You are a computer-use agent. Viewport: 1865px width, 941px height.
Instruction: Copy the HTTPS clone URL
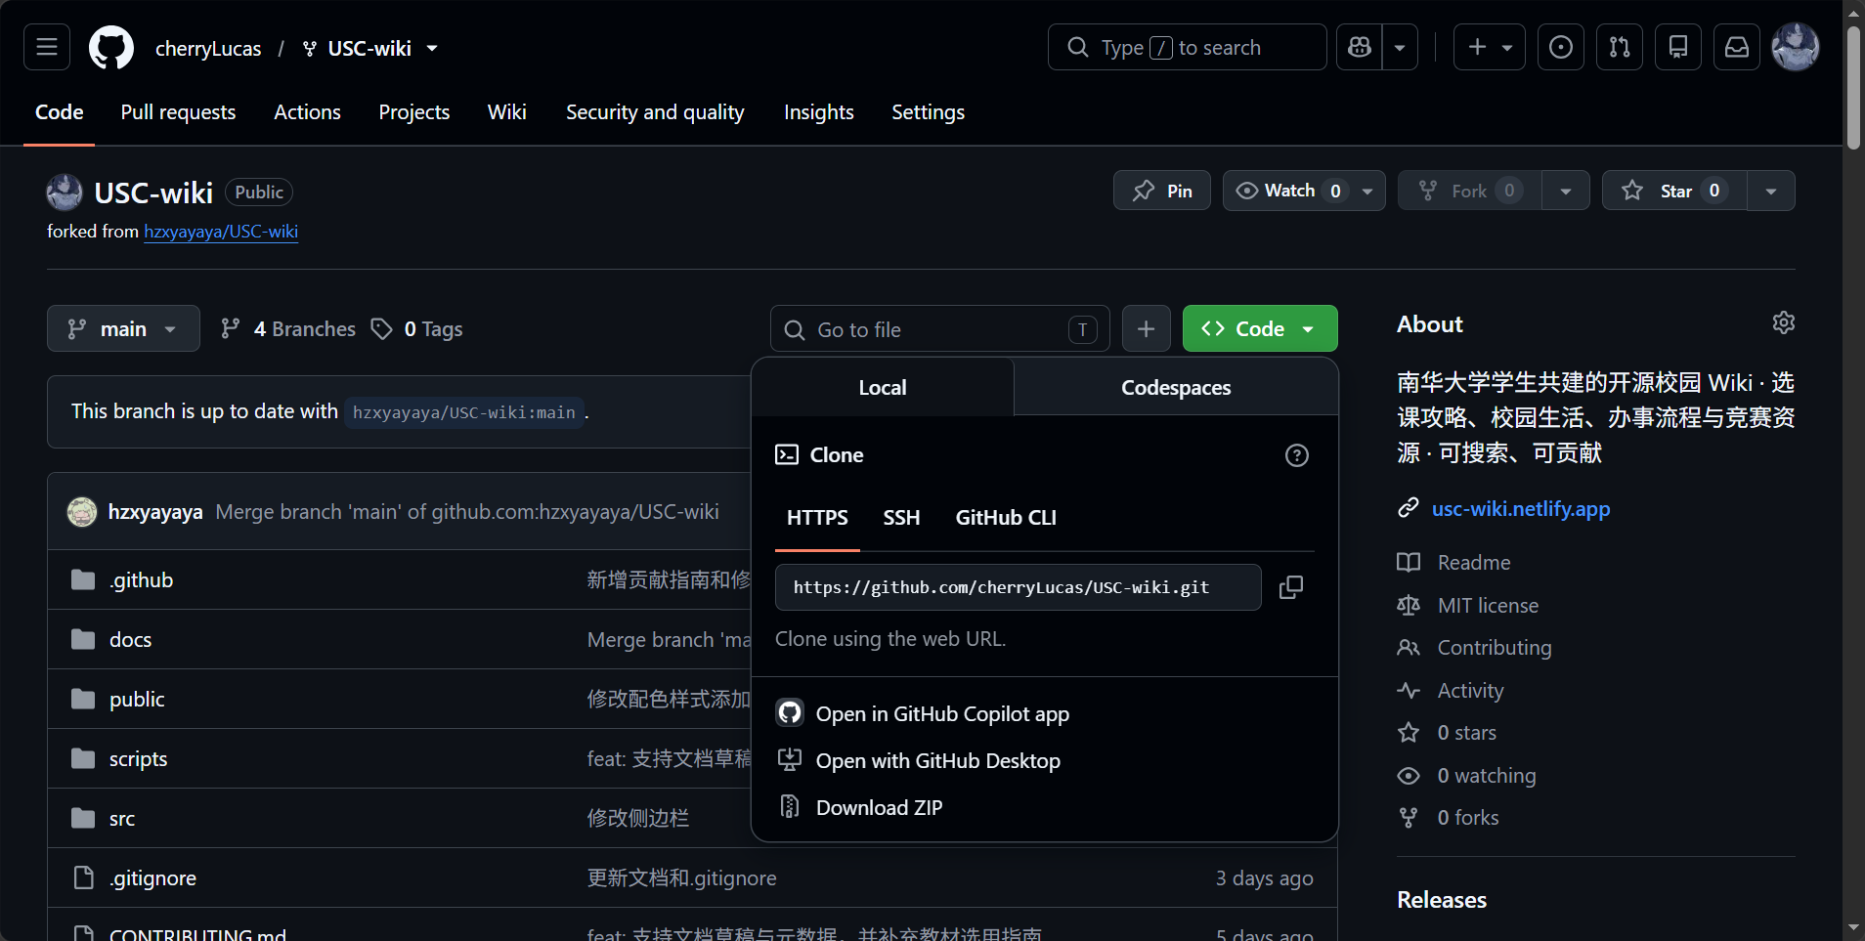[1291, 587]
